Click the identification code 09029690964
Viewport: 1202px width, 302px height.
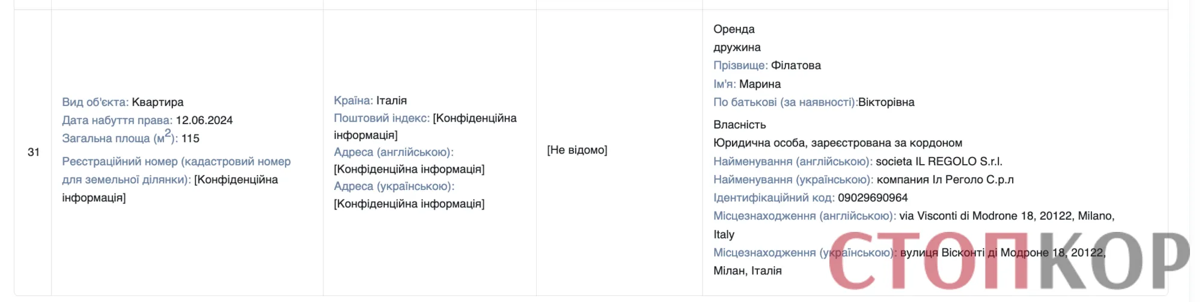[x=873, y=198]
